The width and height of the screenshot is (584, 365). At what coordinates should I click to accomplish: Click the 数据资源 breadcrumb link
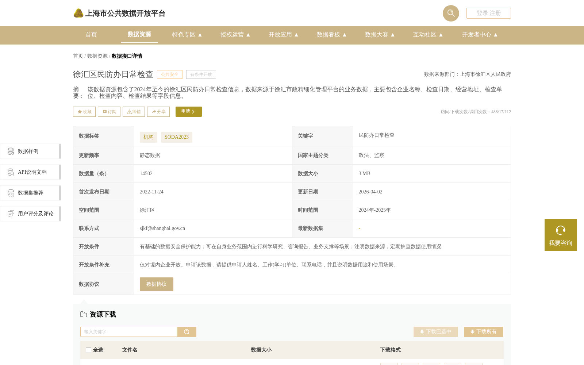coord(97,56)
